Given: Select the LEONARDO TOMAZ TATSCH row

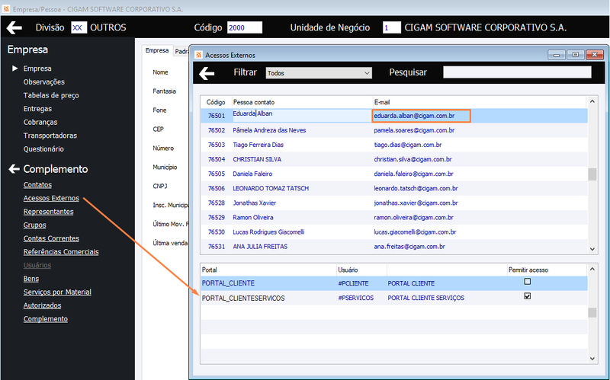Looking at the screenshot, I should point(394,188).
